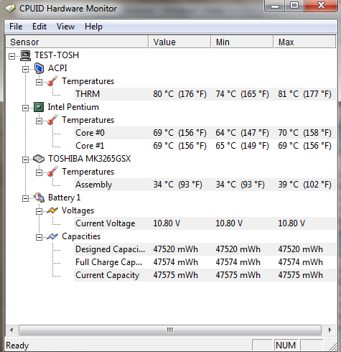Viewport: 341px width, 352px height.
Task: Click the Sensor column header
Action: 77,42
